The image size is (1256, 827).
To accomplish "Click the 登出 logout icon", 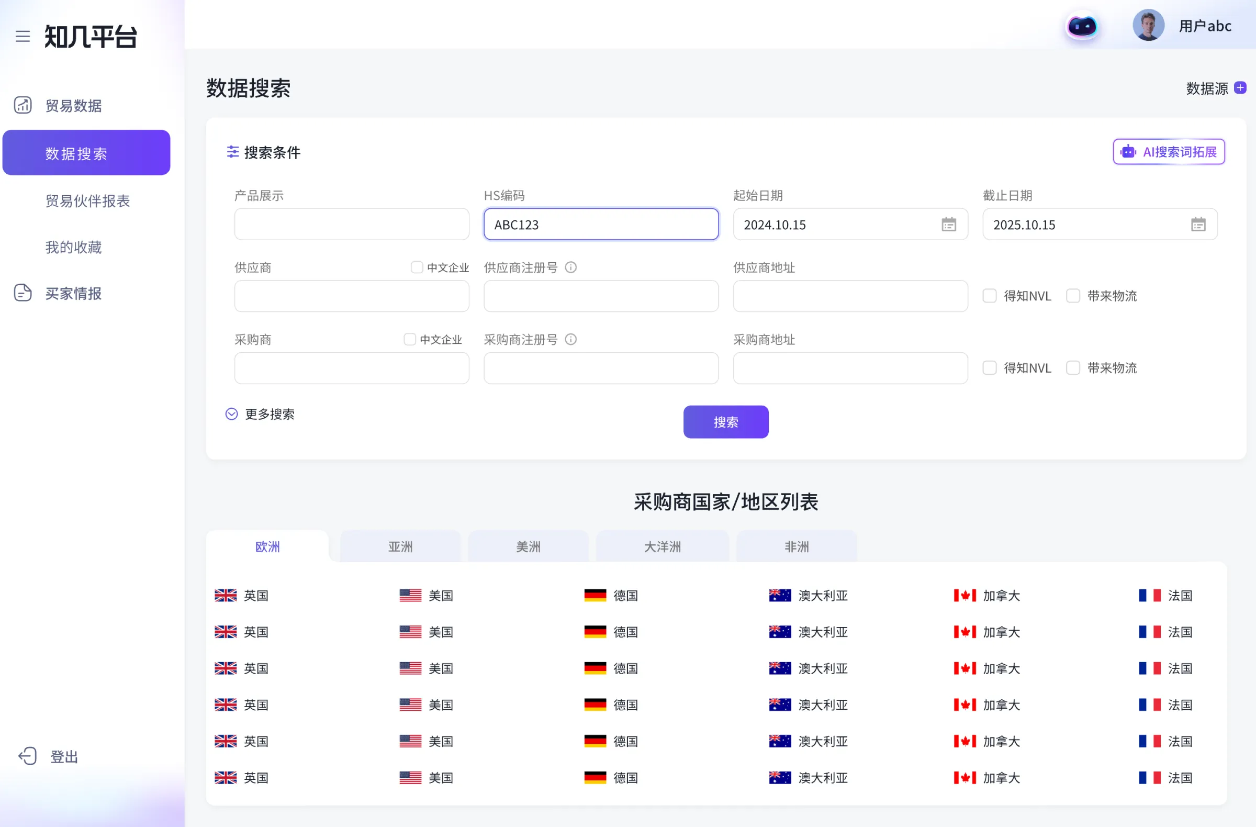I will pyautogui.click(x=27, y=756).
